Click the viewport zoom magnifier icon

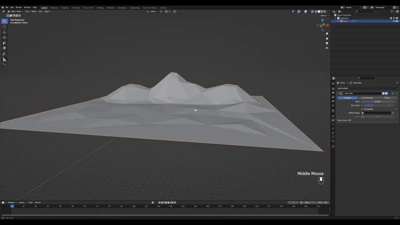(x=327, y=34)
